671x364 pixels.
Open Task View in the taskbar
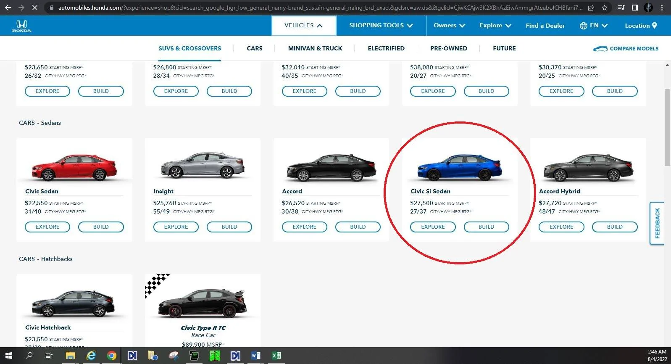click(x=49, y=356)
